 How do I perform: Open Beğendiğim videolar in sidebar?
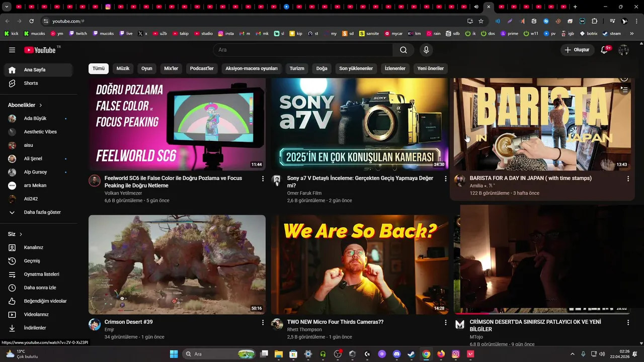38,301
